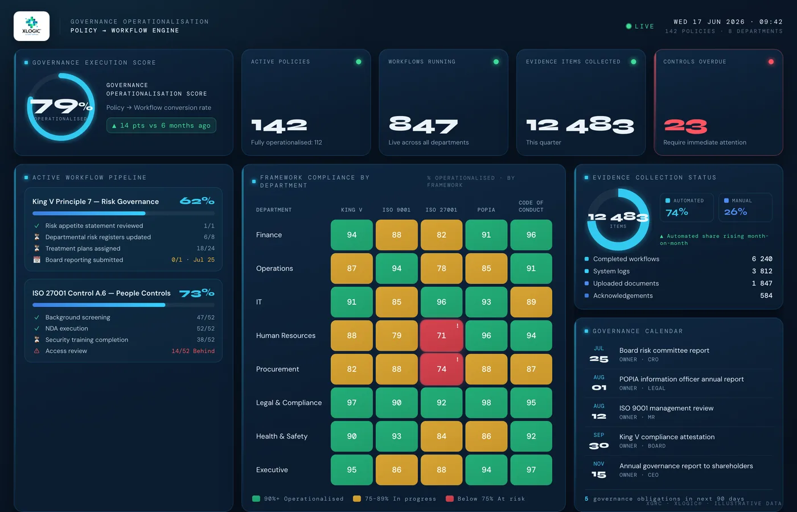Viewport: 797px width, 512px height.
Task: Click warning triangle icon beside Access review
Action: tap(37, 351)
